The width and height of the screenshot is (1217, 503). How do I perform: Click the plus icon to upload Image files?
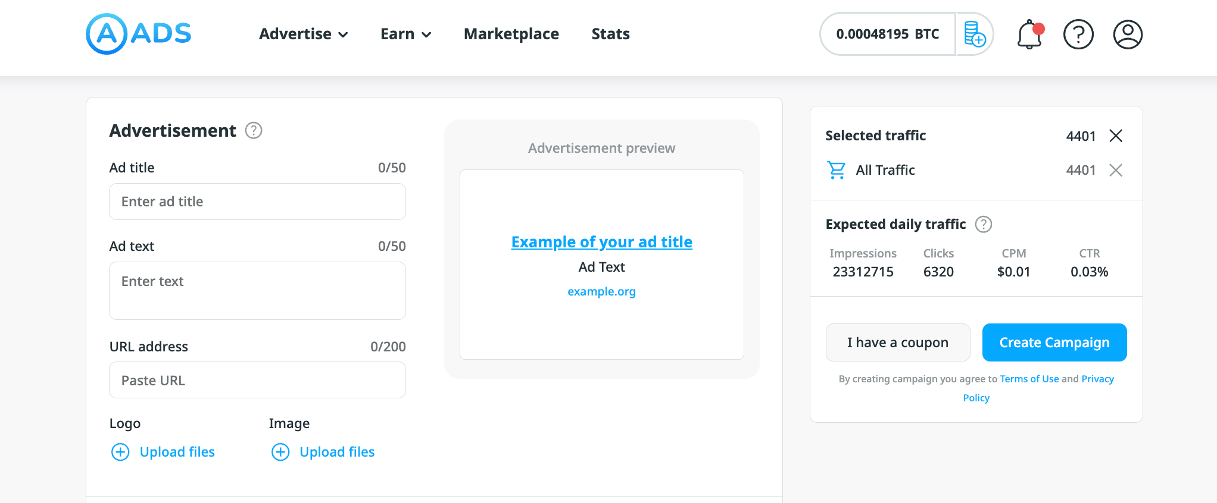280,452
